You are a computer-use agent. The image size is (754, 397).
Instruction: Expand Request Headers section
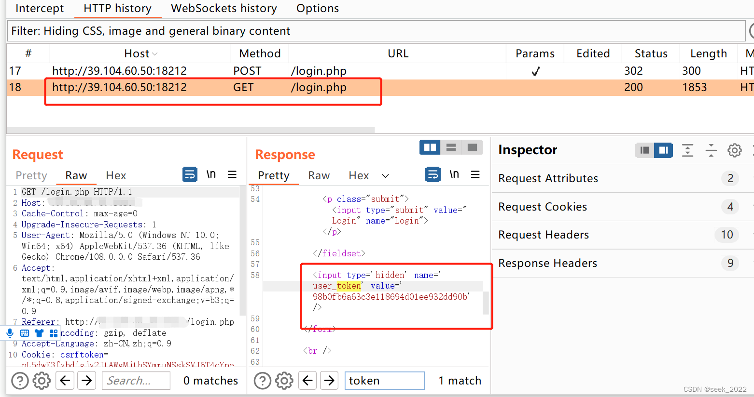(623, 235)
